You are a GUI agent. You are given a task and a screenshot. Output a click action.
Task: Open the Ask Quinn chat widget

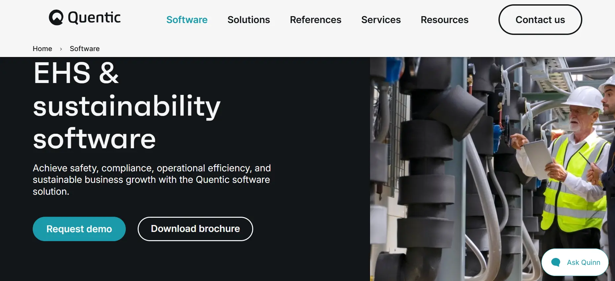point(575,262)
